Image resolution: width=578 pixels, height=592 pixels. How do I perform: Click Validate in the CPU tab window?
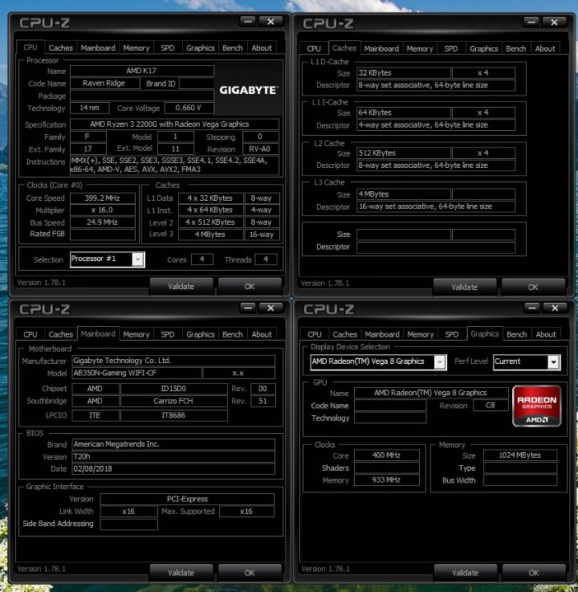coord(181,287)
